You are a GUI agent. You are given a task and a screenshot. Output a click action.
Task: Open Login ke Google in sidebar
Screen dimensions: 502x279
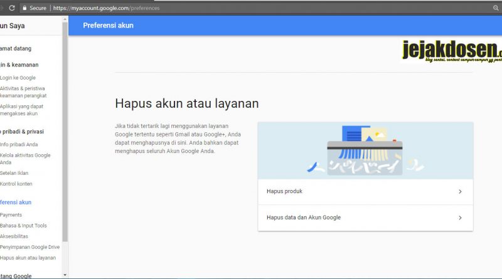point(18,78)
